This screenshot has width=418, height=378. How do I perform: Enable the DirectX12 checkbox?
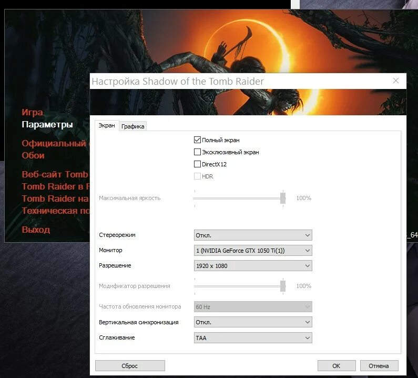[197, 164]
